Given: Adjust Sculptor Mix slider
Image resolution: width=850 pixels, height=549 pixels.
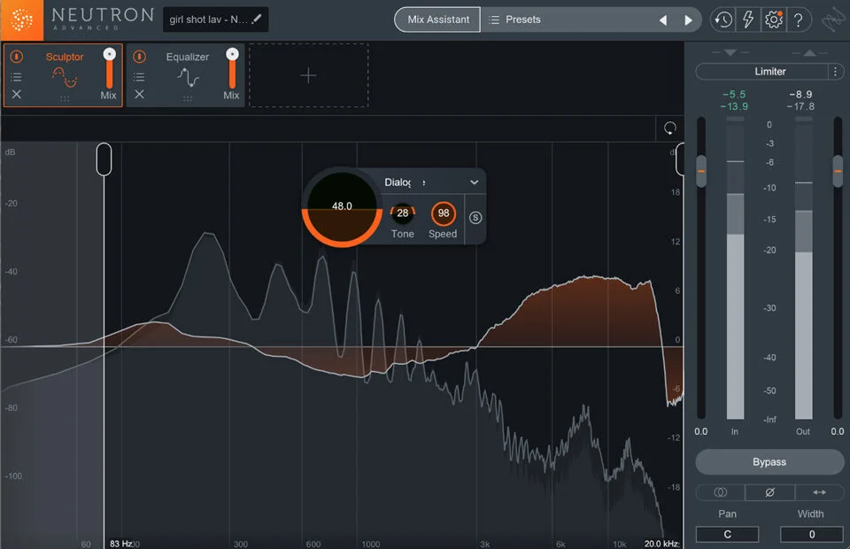Looking at the screenshot, I should (110, 69).
